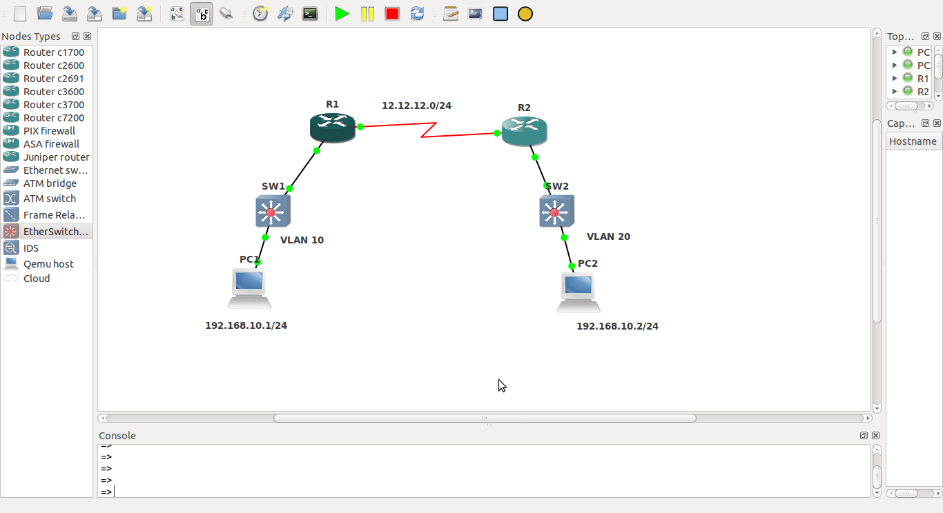Click router R2 on the canvas

click(x=524, y=131)
